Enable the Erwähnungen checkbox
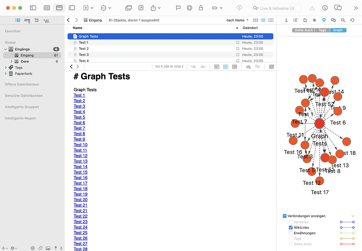Screen dimensions: 362x251 click(x=291, y=233)
